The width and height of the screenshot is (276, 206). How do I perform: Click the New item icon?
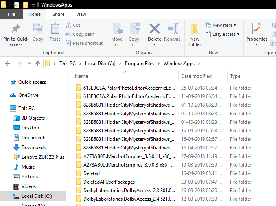click(208, 25)
